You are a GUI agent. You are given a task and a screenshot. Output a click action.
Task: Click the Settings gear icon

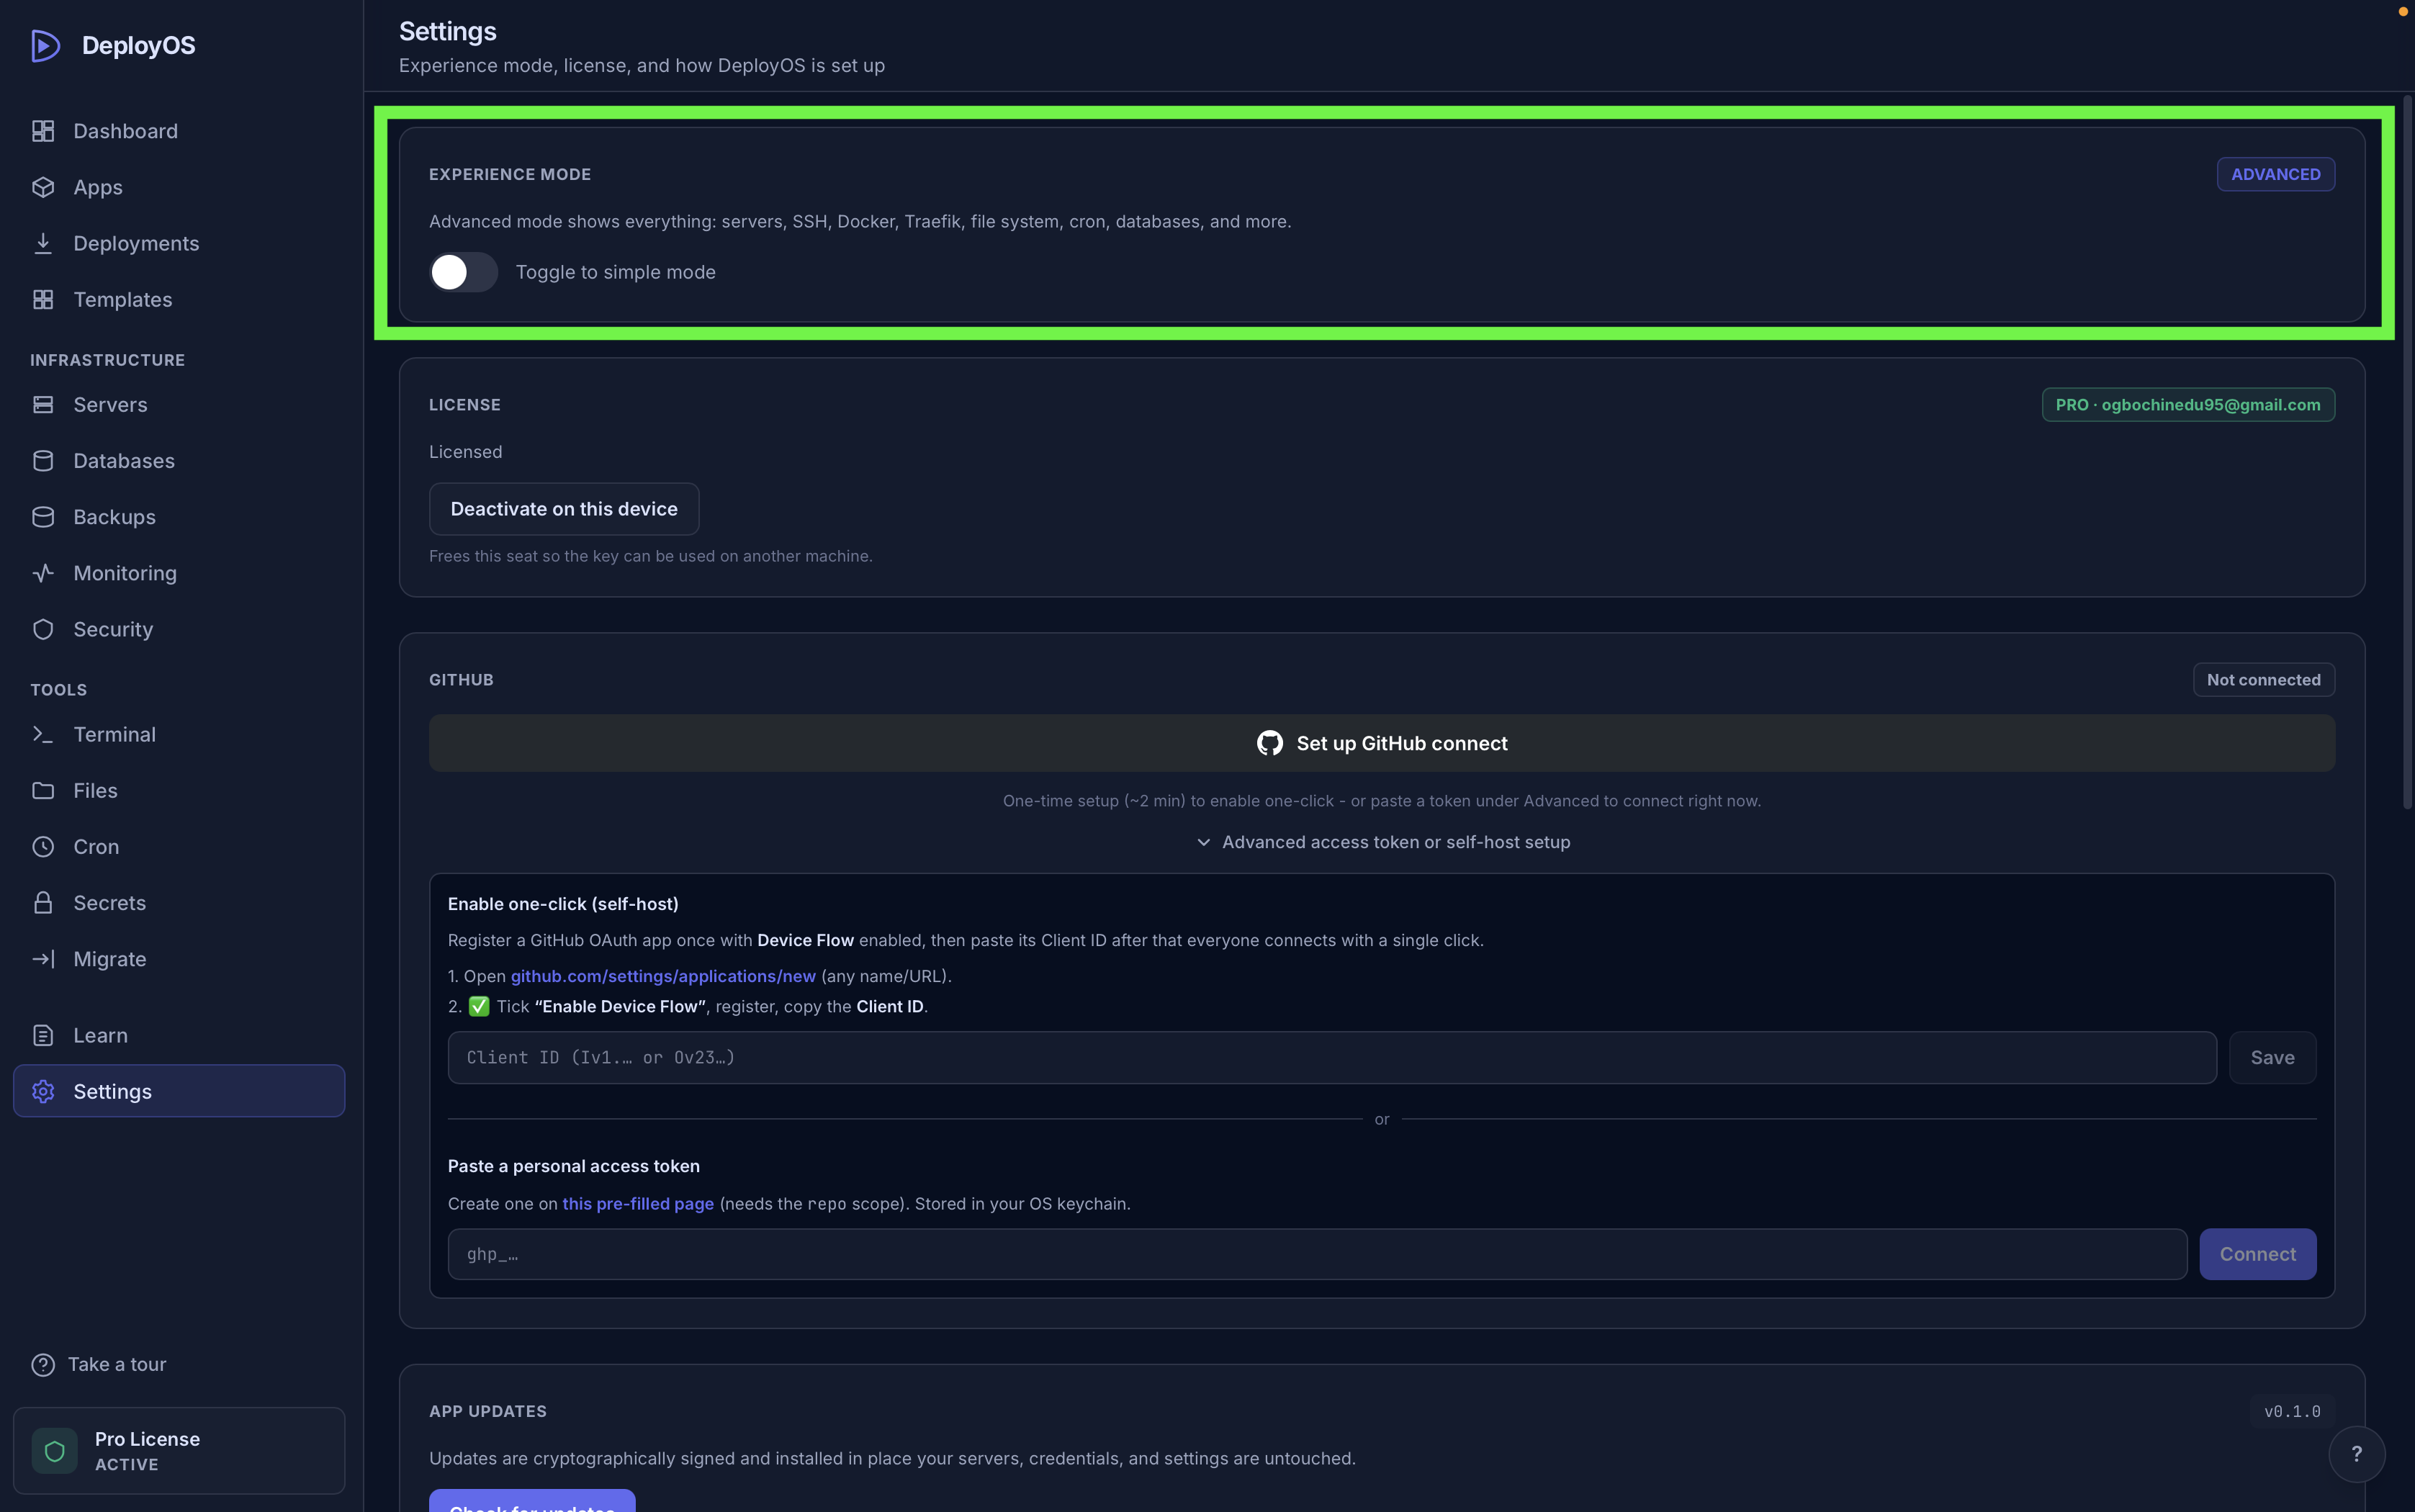43,1091
